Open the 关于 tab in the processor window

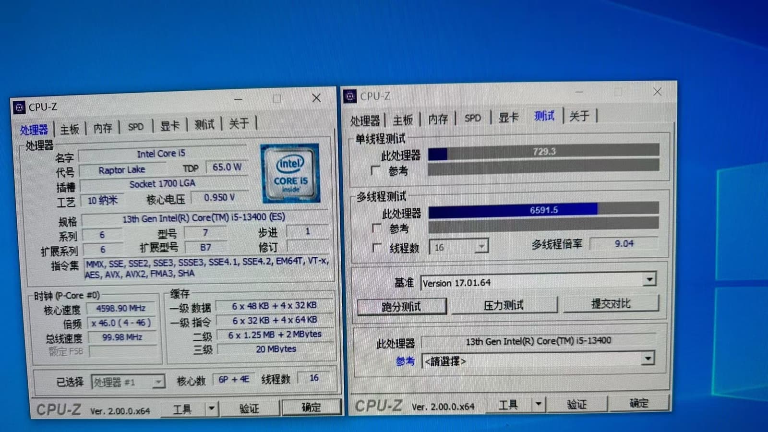pyautogui.click(x=239, y=124)
